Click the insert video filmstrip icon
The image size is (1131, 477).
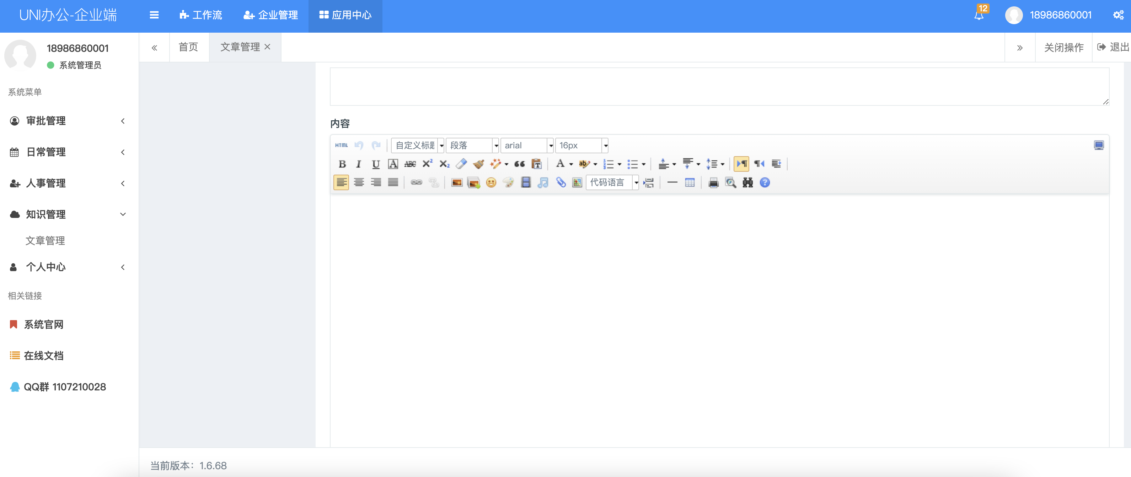click(526, 183)
